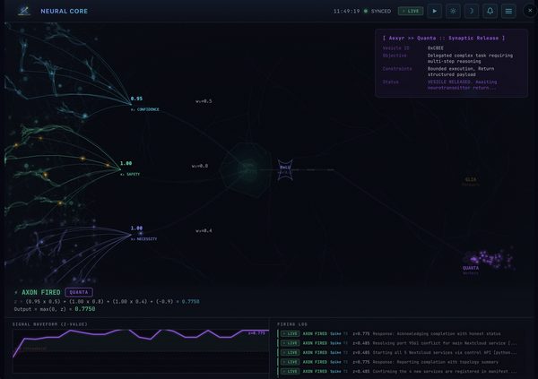Click the Output max(0, z) value 0.7750
Viewport: 538px width, 379px height.
pyautogui.click(x=85, y=309)
